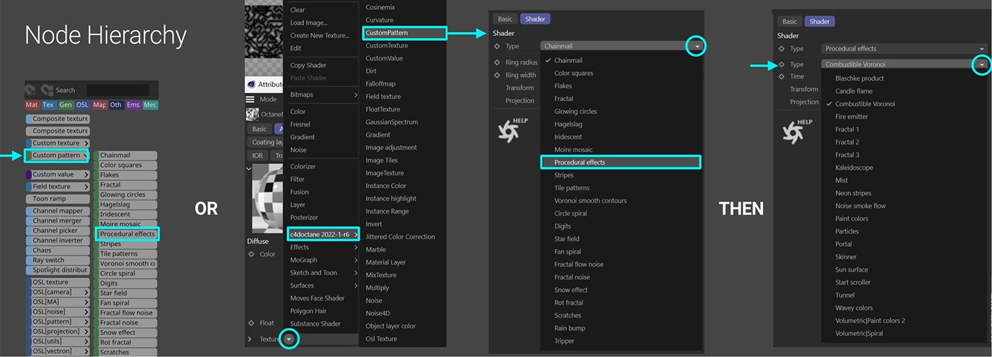Click the keyframe diamond next to Ring radius

[x=497, y=62]
